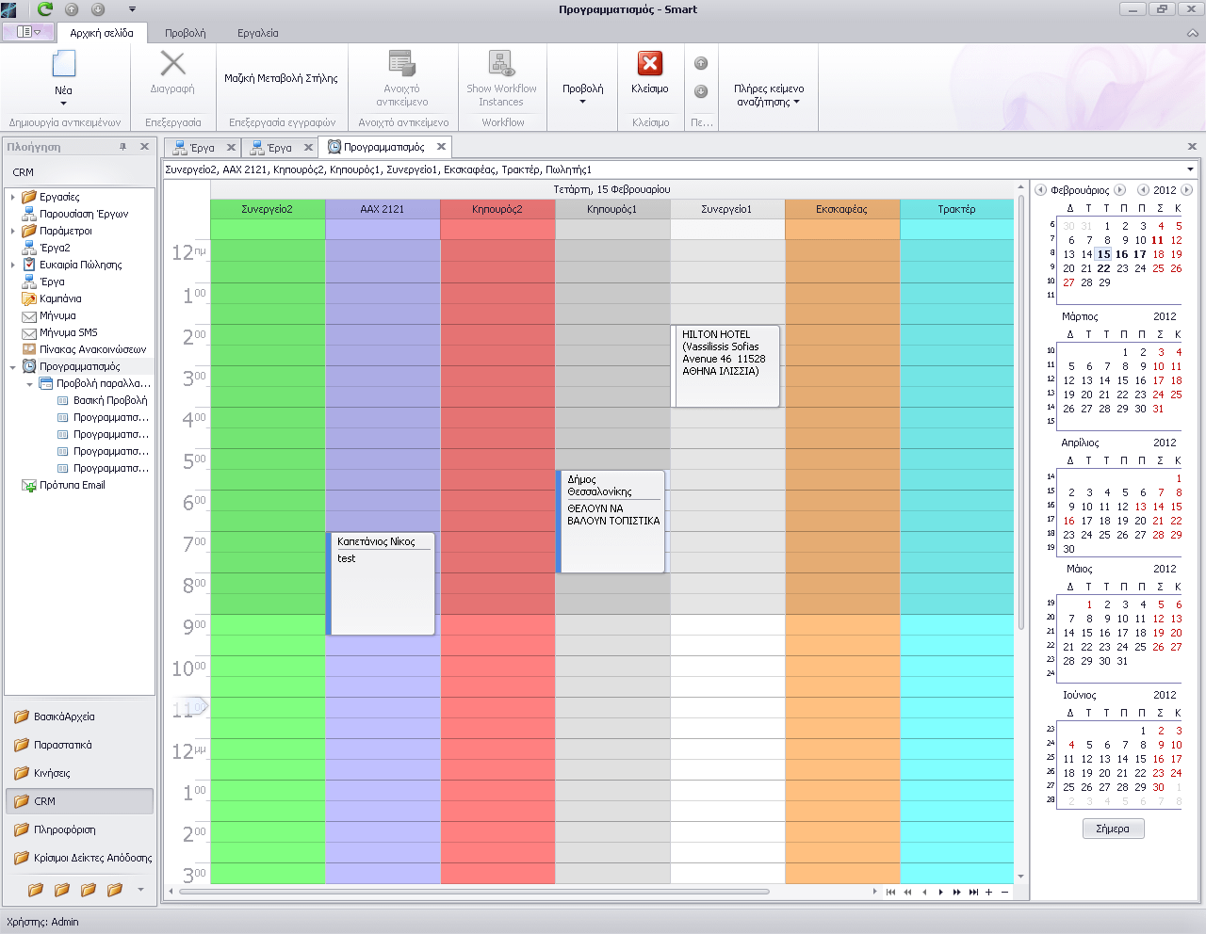Click the Μαζική Μεταβολή Στήλης button
The width and height of the screenshot is (1206, 934).
pyautogui.click(x=281, y=79)
